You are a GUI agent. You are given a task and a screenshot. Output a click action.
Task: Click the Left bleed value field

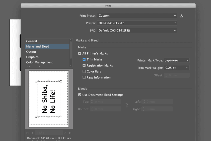(159, 102)
